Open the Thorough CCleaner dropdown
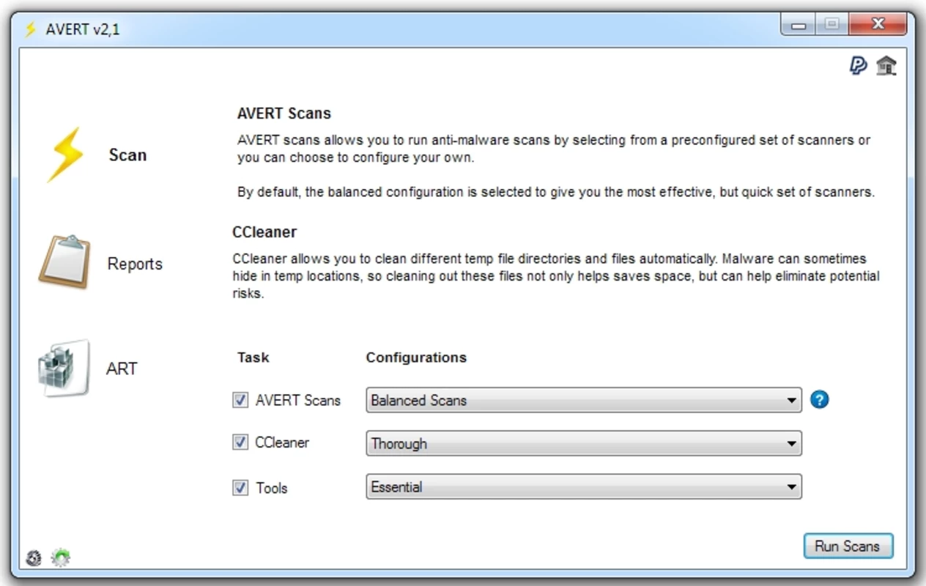This screenshot has height=586, width=926. click(584, 443)
